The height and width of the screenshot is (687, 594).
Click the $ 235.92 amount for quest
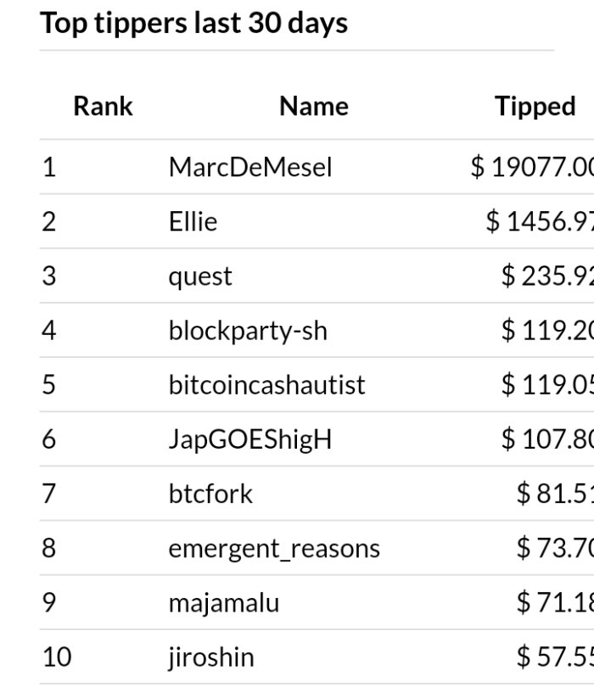(547, 276)
